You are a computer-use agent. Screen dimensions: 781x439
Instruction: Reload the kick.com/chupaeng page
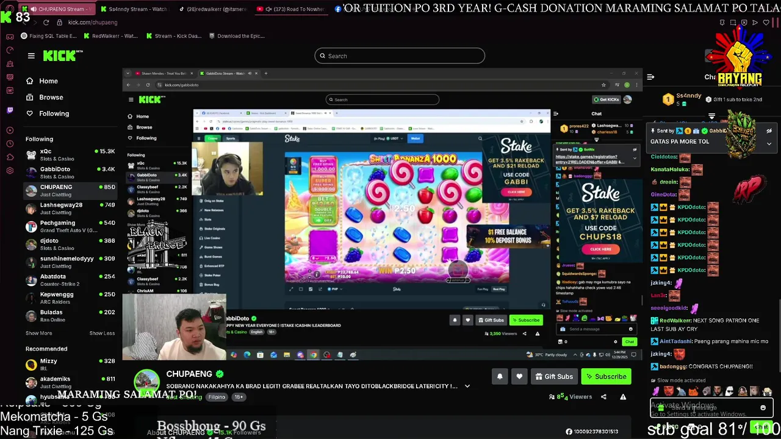point(46,23)
